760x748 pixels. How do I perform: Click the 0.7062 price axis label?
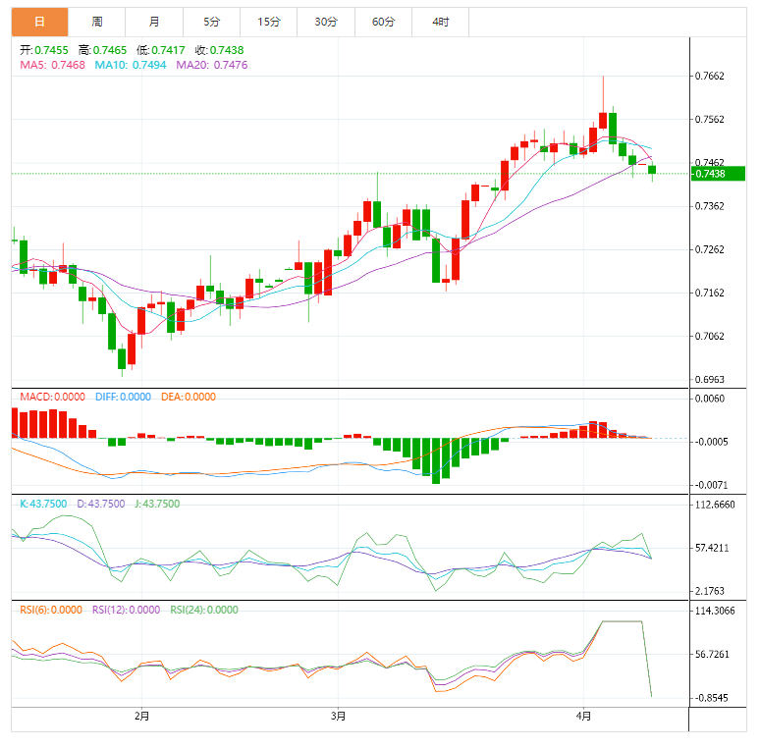coord(710,337)
